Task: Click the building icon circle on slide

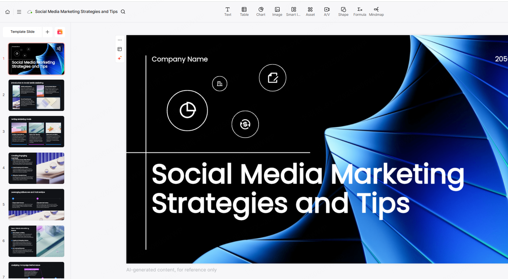Action: tap(220, 84)
